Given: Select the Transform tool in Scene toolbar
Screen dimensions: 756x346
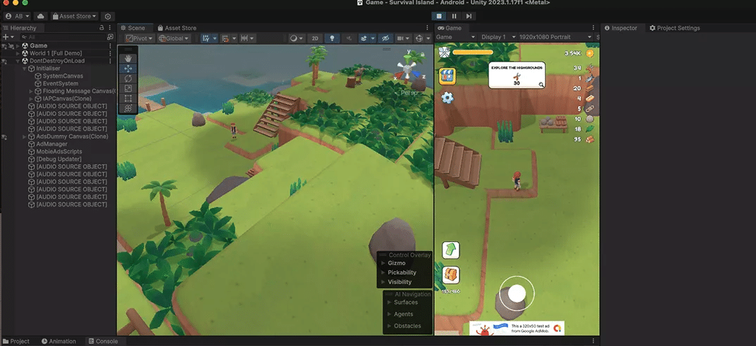Looking at the screenshot, I should [128, 108].
